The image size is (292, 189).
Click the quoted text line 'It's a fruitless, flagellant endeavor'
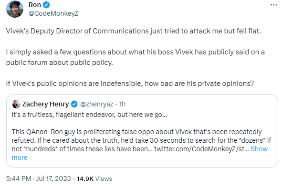point(89,115)
